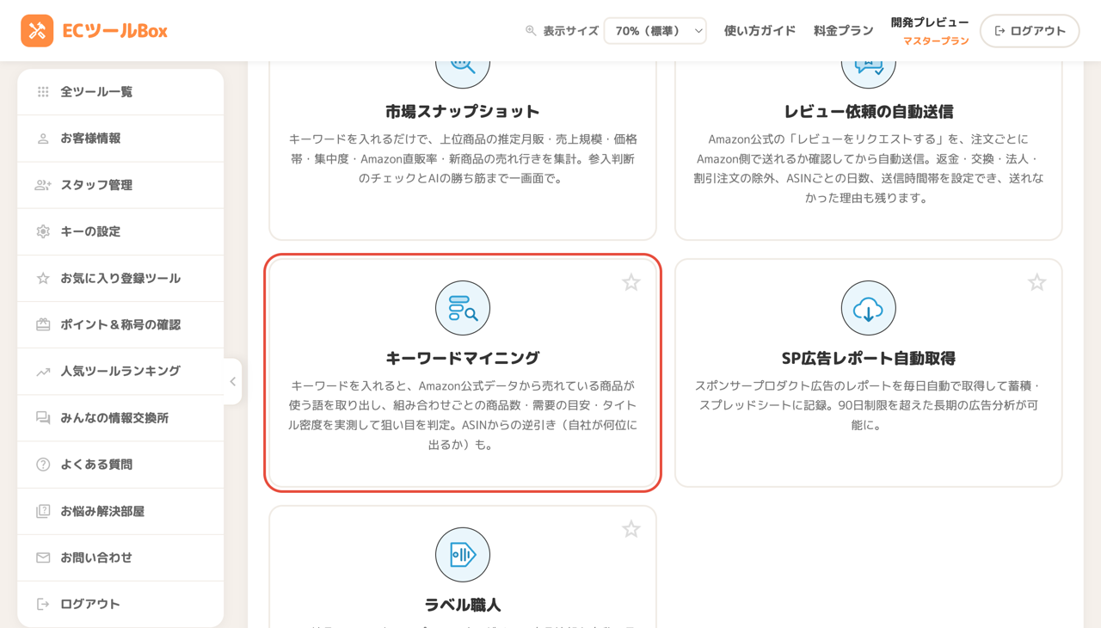Click the キーワードマイニング heading text
Image resolution: width=1101 pixels, height=628 pixels.
(463, 358)
